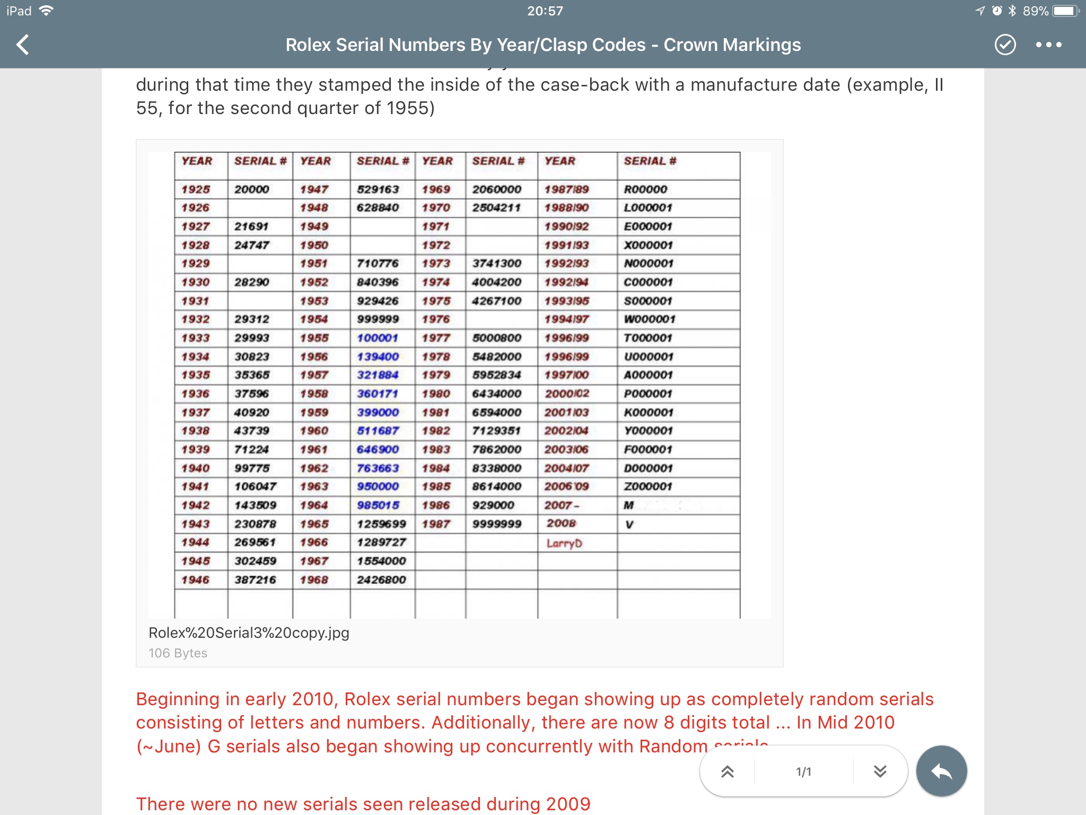1086x815 pixels.
Task: Tap the serial 529163 for 1947
Action: 378,189
